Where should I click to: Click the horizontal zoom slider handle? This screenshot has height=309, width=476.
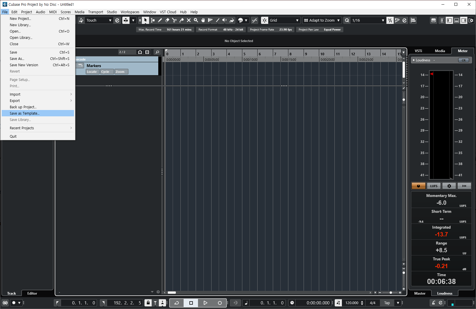point(391,293)
